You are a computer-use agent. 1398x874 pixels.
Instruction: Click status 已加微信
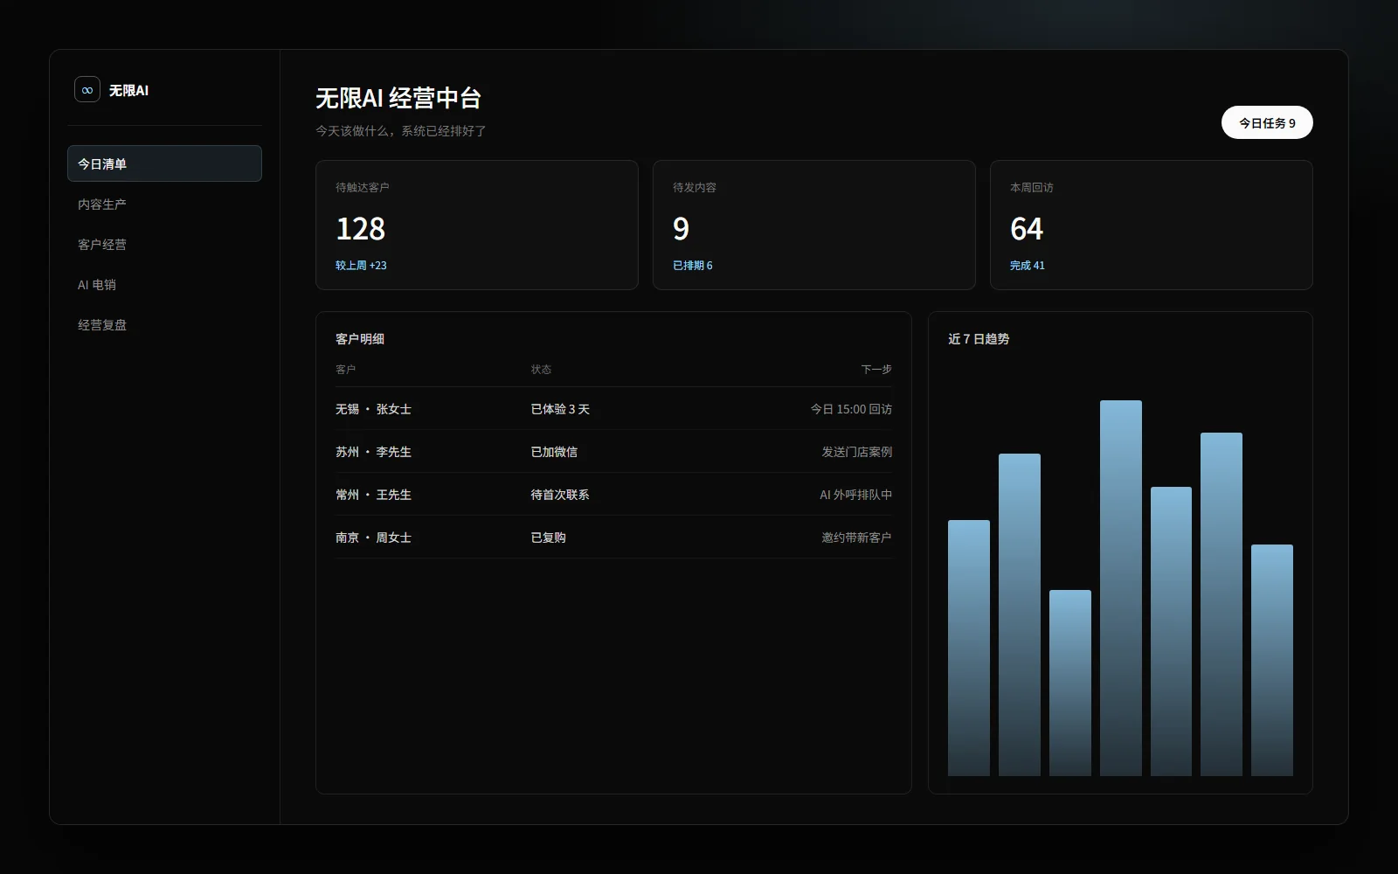click(x=554, y=452)
